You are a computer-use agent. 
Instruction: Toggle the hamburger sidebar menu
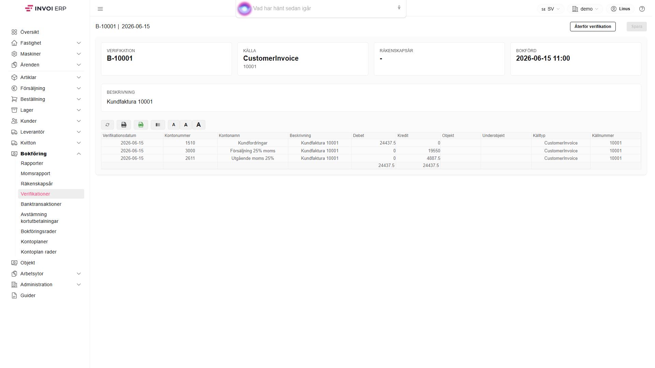click(x=100, y=9)
